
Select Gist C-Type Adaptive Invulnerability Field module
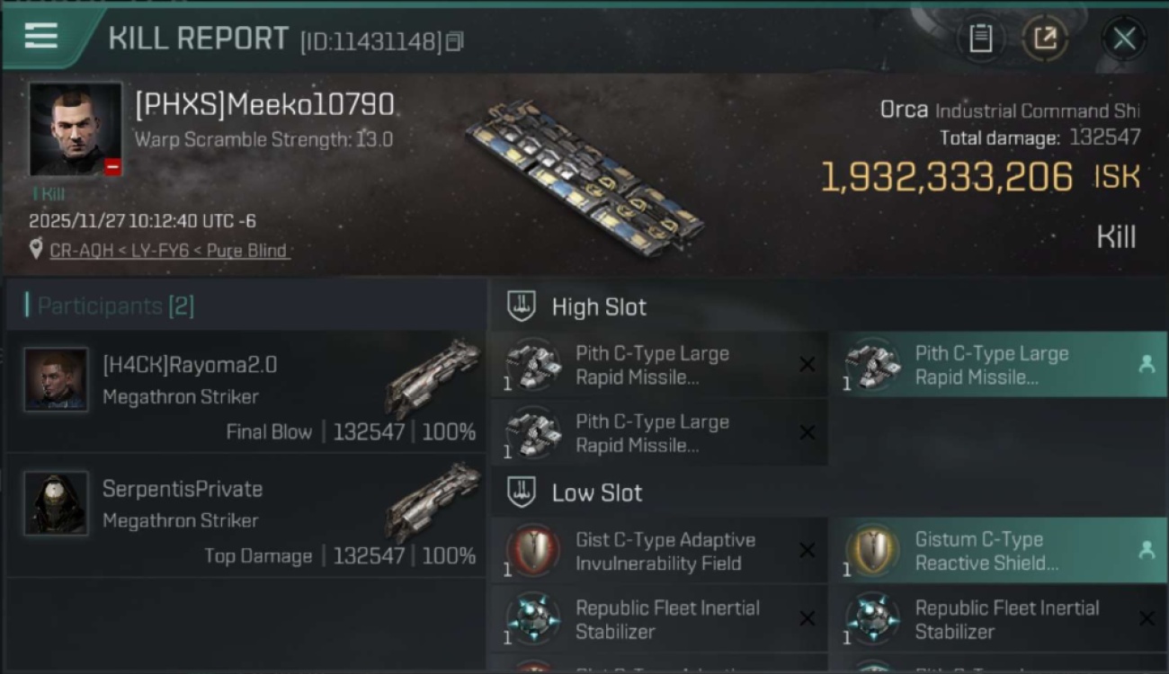click(x=664, y=551)
